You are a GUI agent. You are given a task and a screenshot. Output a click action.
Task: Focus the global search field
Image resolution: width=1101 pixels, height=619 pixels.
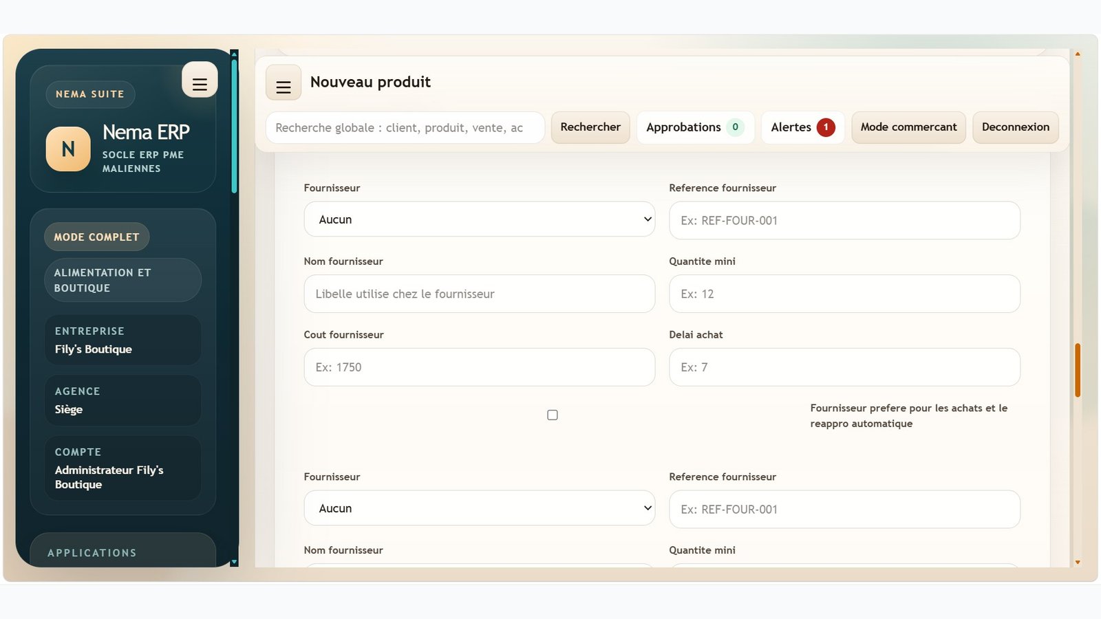click(405, 127)
